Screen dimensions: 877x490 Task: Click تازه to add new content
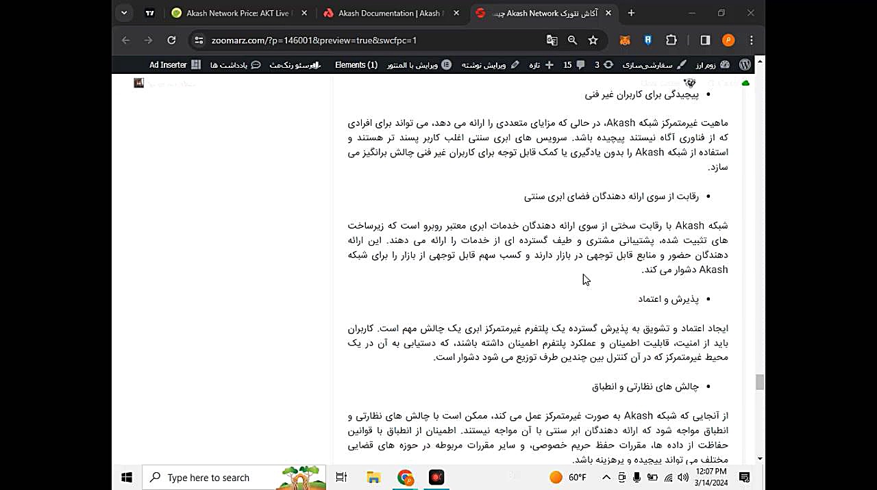541,65
